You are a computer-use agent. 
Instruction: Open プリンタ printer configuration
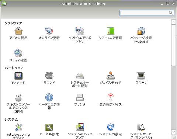coord(80,100)
